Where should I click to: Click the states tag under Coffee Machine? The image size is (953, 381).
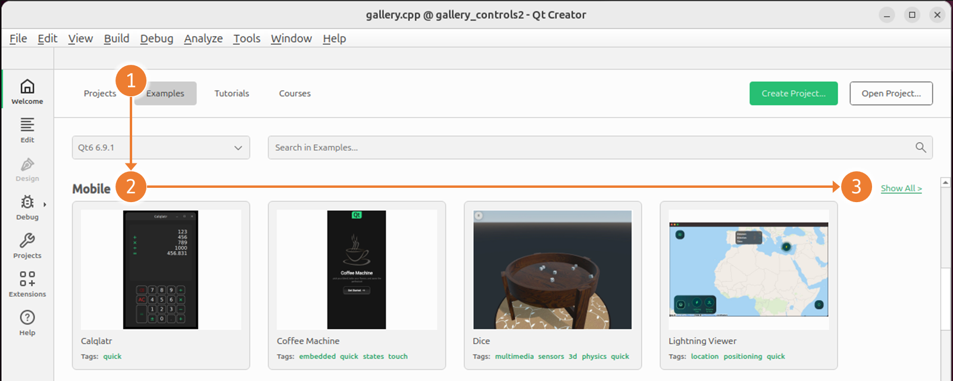[x=373, y=357]
